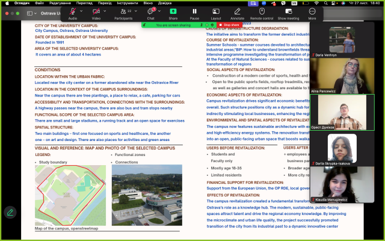Viewport: 385px width, 241px height.
Task: Open the Файл menu
Action: (x=39, y=3)
